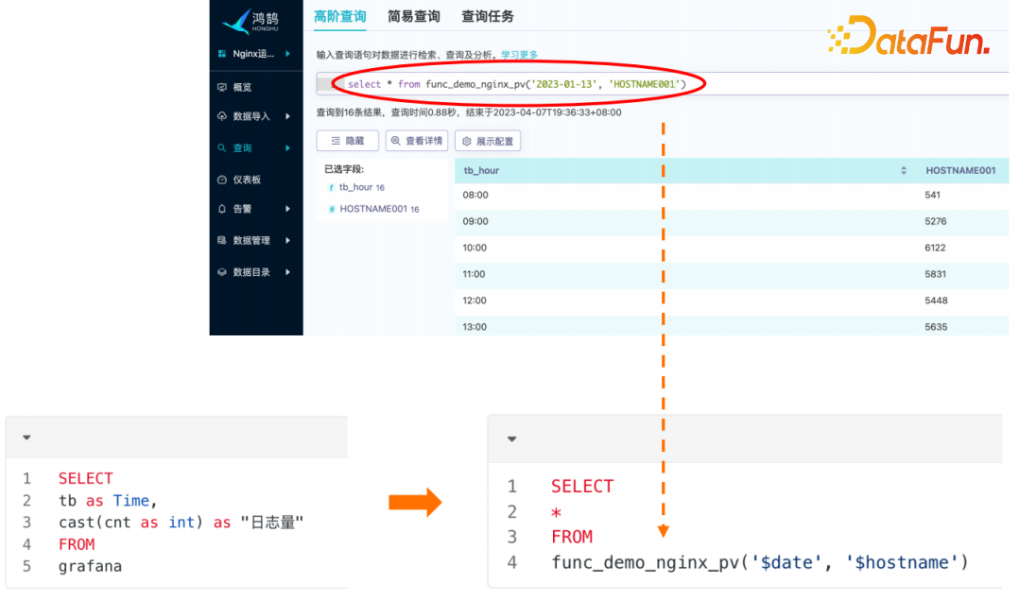Click the disclosure triangle above SELECT code
Screen dimensions: 1019x601
(x=26, y=438)
